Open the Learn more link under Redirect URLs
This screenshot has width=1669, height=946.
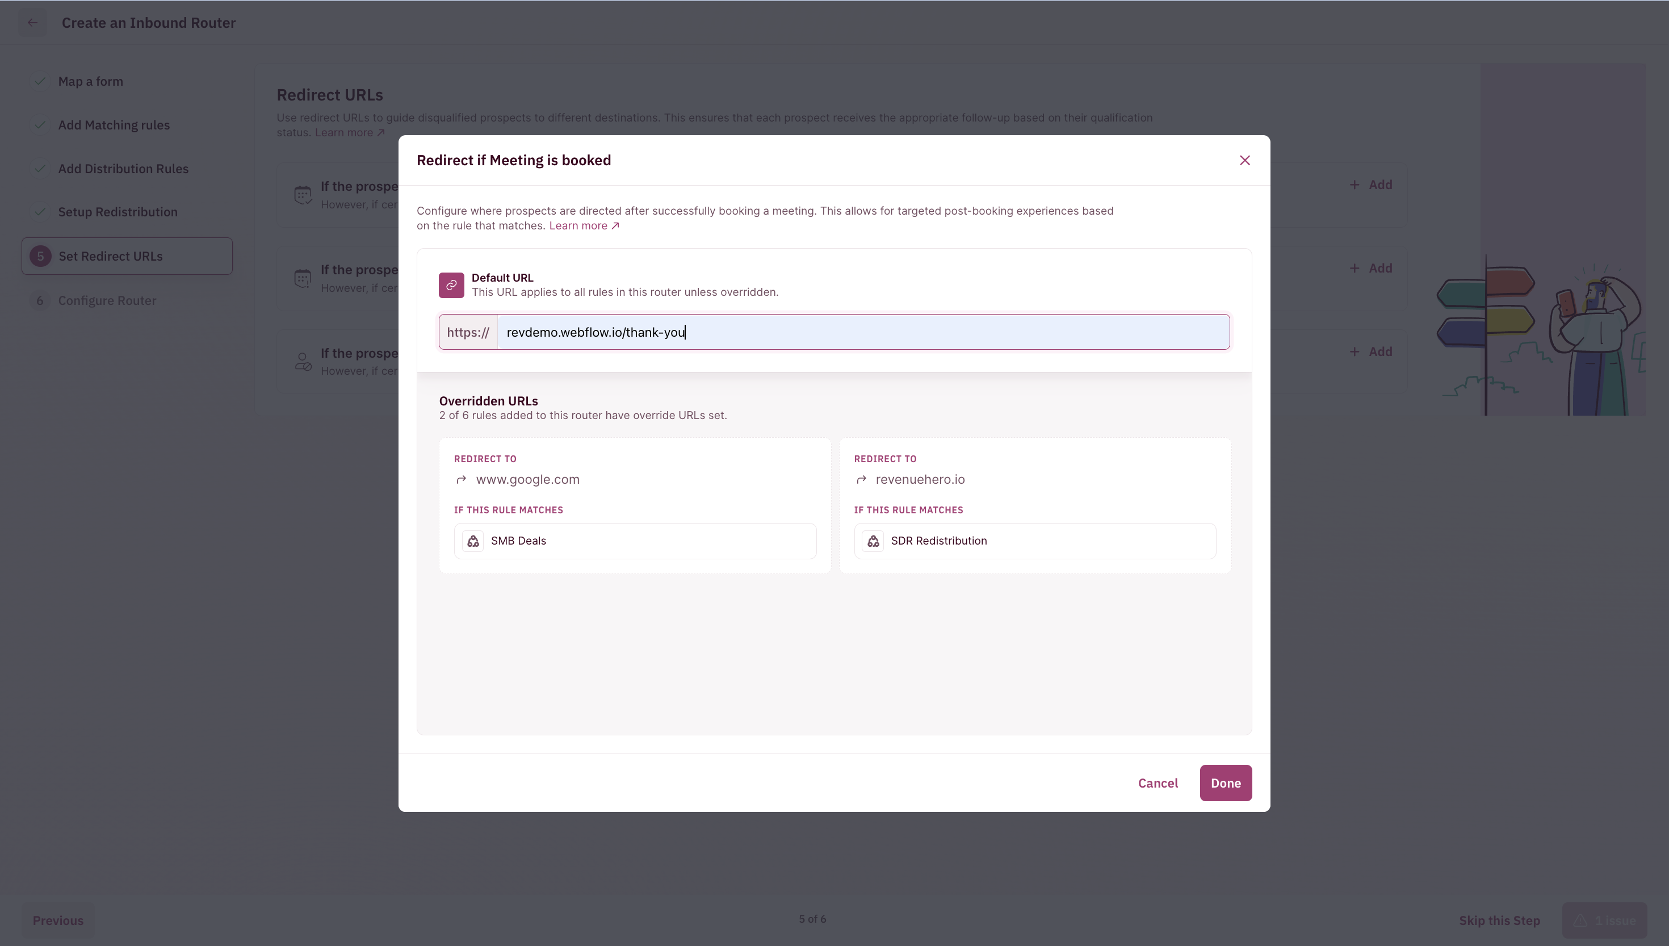tap(350, 132)
